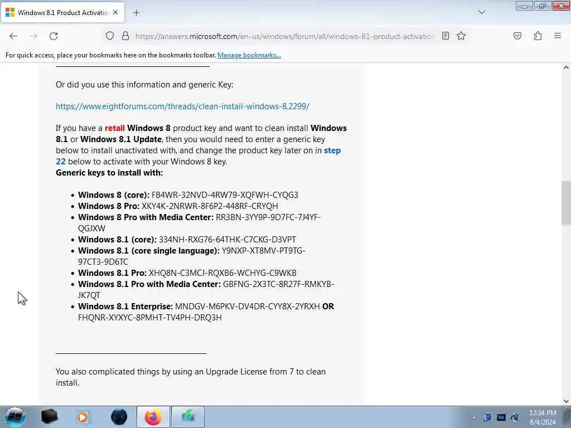Viewport: 571px width, 428px height.
Task: Go back to the previous page
Action: [13, 36]
